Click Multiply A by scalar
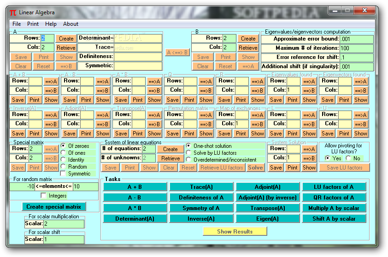The image size is (388, 257). coord(334,208)
